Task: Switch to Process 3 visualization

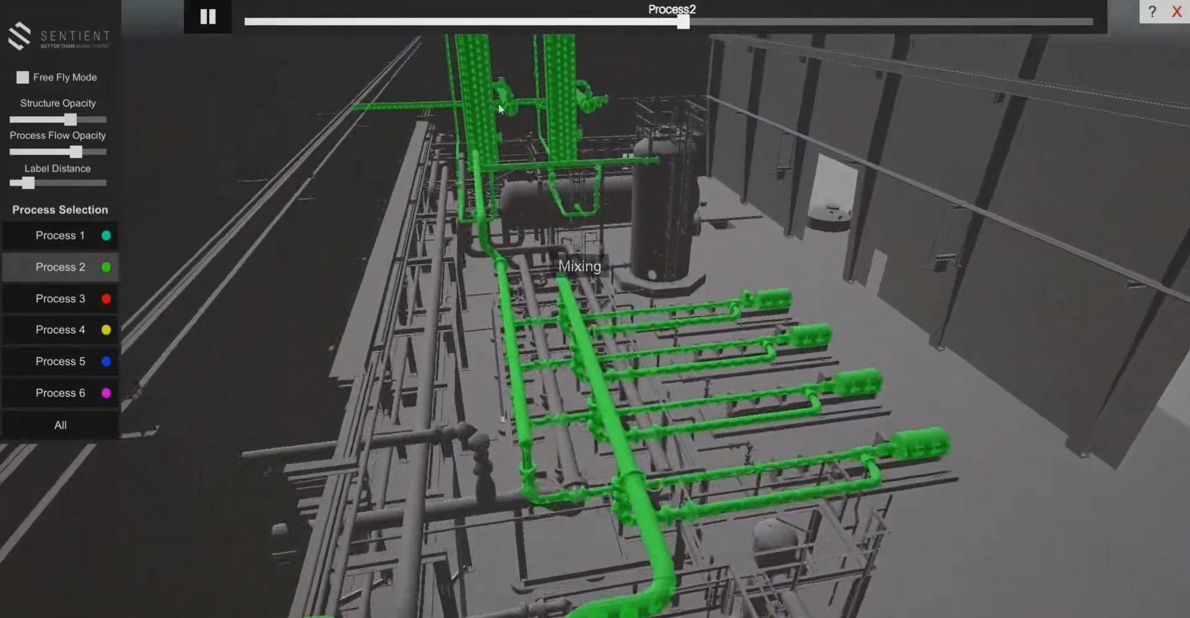Action: pos(60,298)
